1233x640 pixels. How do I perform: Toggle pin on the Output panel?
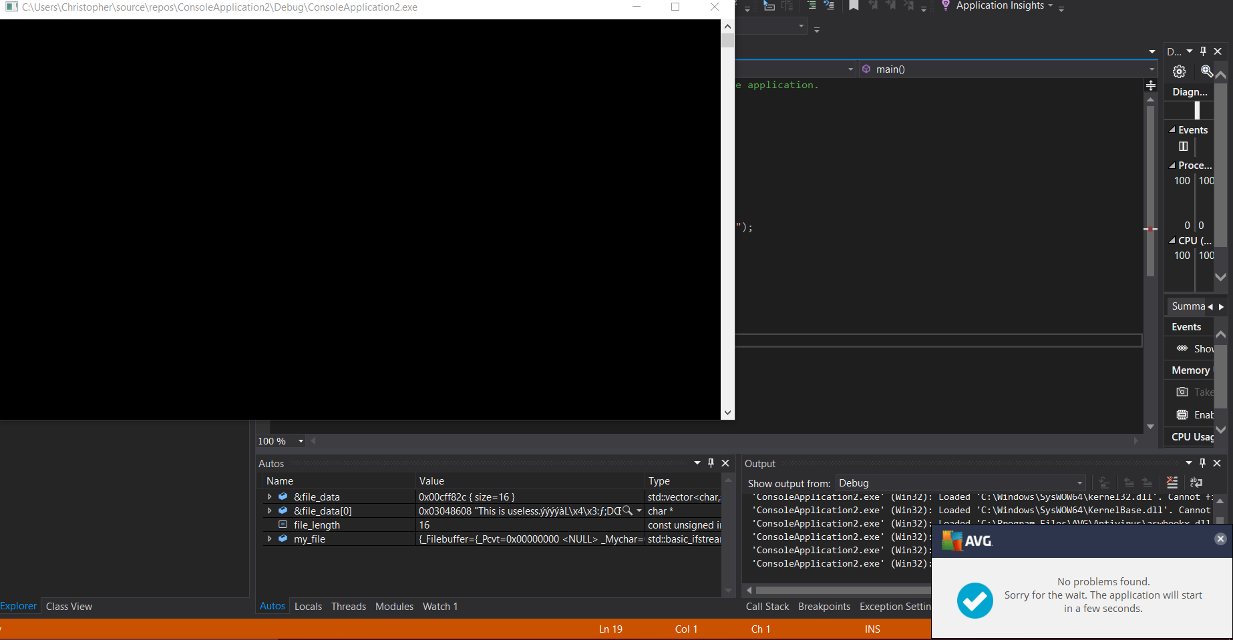pos(1202,463)
